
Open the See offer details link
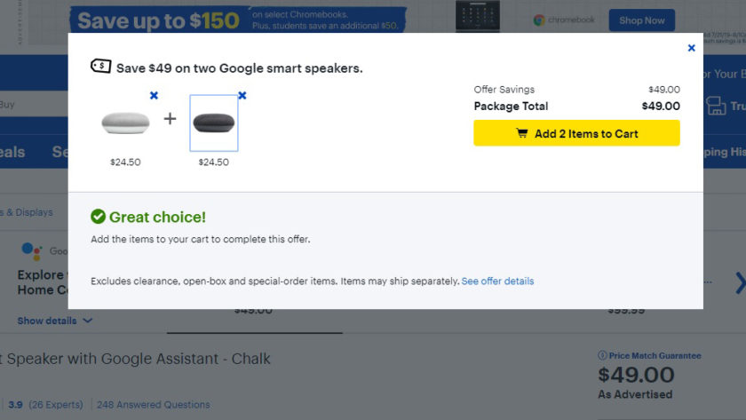(497, 281)
